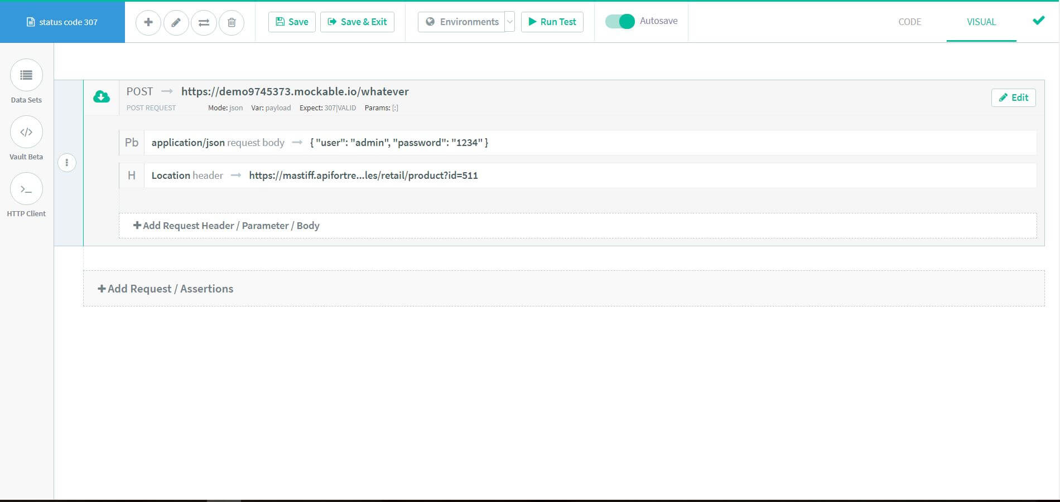The width and height of the screenshot is (1060, 502).
Task: Click the plus add icon in toolbar
Action: pos(148,22)
